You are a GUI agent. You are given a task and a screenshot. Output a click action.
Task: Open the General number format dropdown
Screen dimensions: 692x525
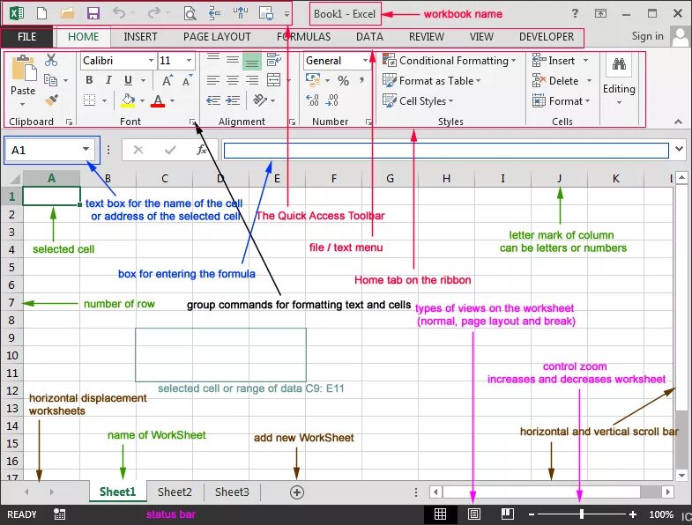pyautogui.click(x=365, y=61)
